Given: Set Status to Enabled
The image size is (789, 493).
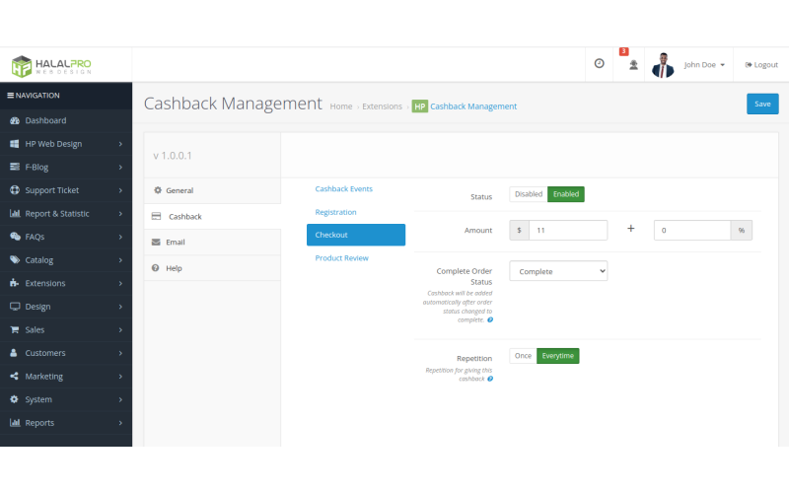Looking at the screenshot, I should 566,194.
